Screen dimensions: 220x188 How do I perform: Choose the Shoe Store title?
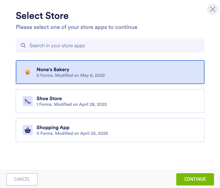49,99
